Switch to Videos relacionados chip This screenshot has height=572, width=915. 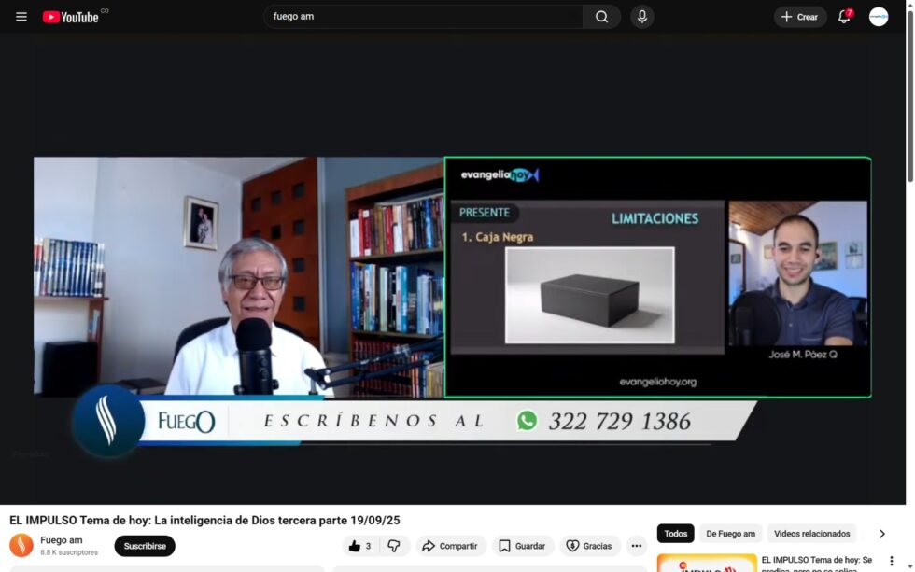click(x=811, y=534)
